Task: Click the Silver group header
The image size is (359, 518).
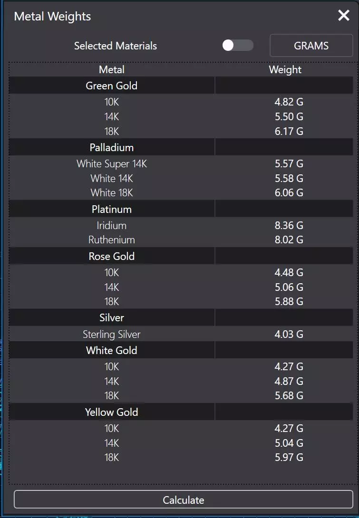Action: click(112, 317)
